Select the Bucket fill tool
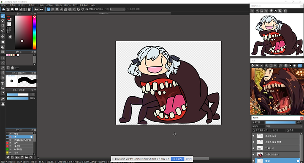Screen dimensions: 304x163 pos(3,47)
